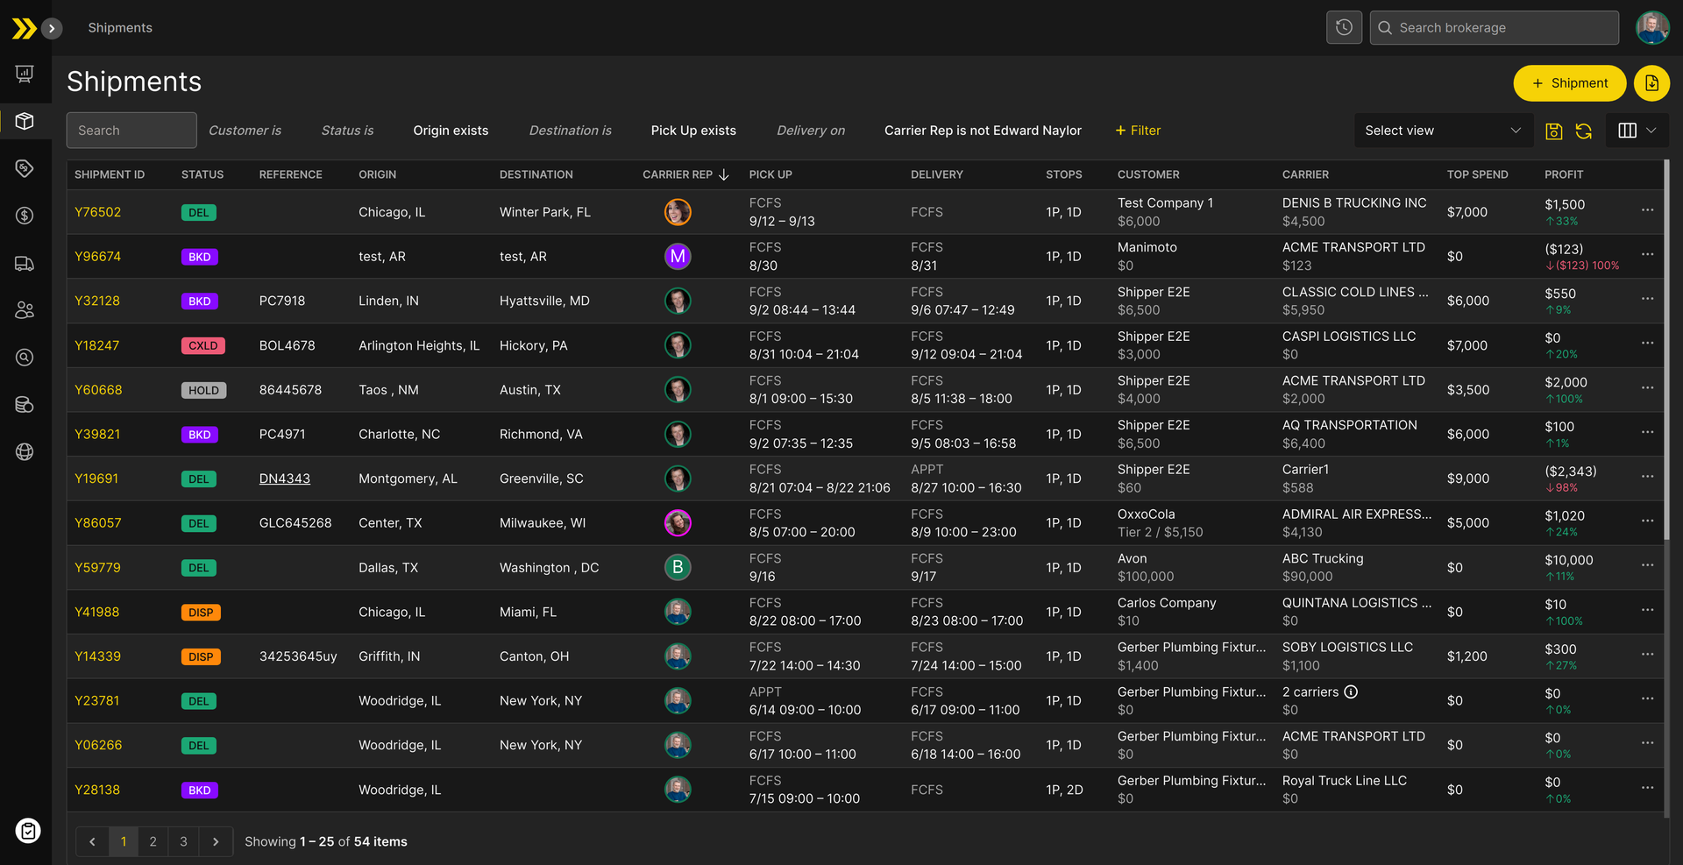Screen dimensions: 1683x865
Task: Open the recent history clock button
Action: click(x=1344, y=28)
